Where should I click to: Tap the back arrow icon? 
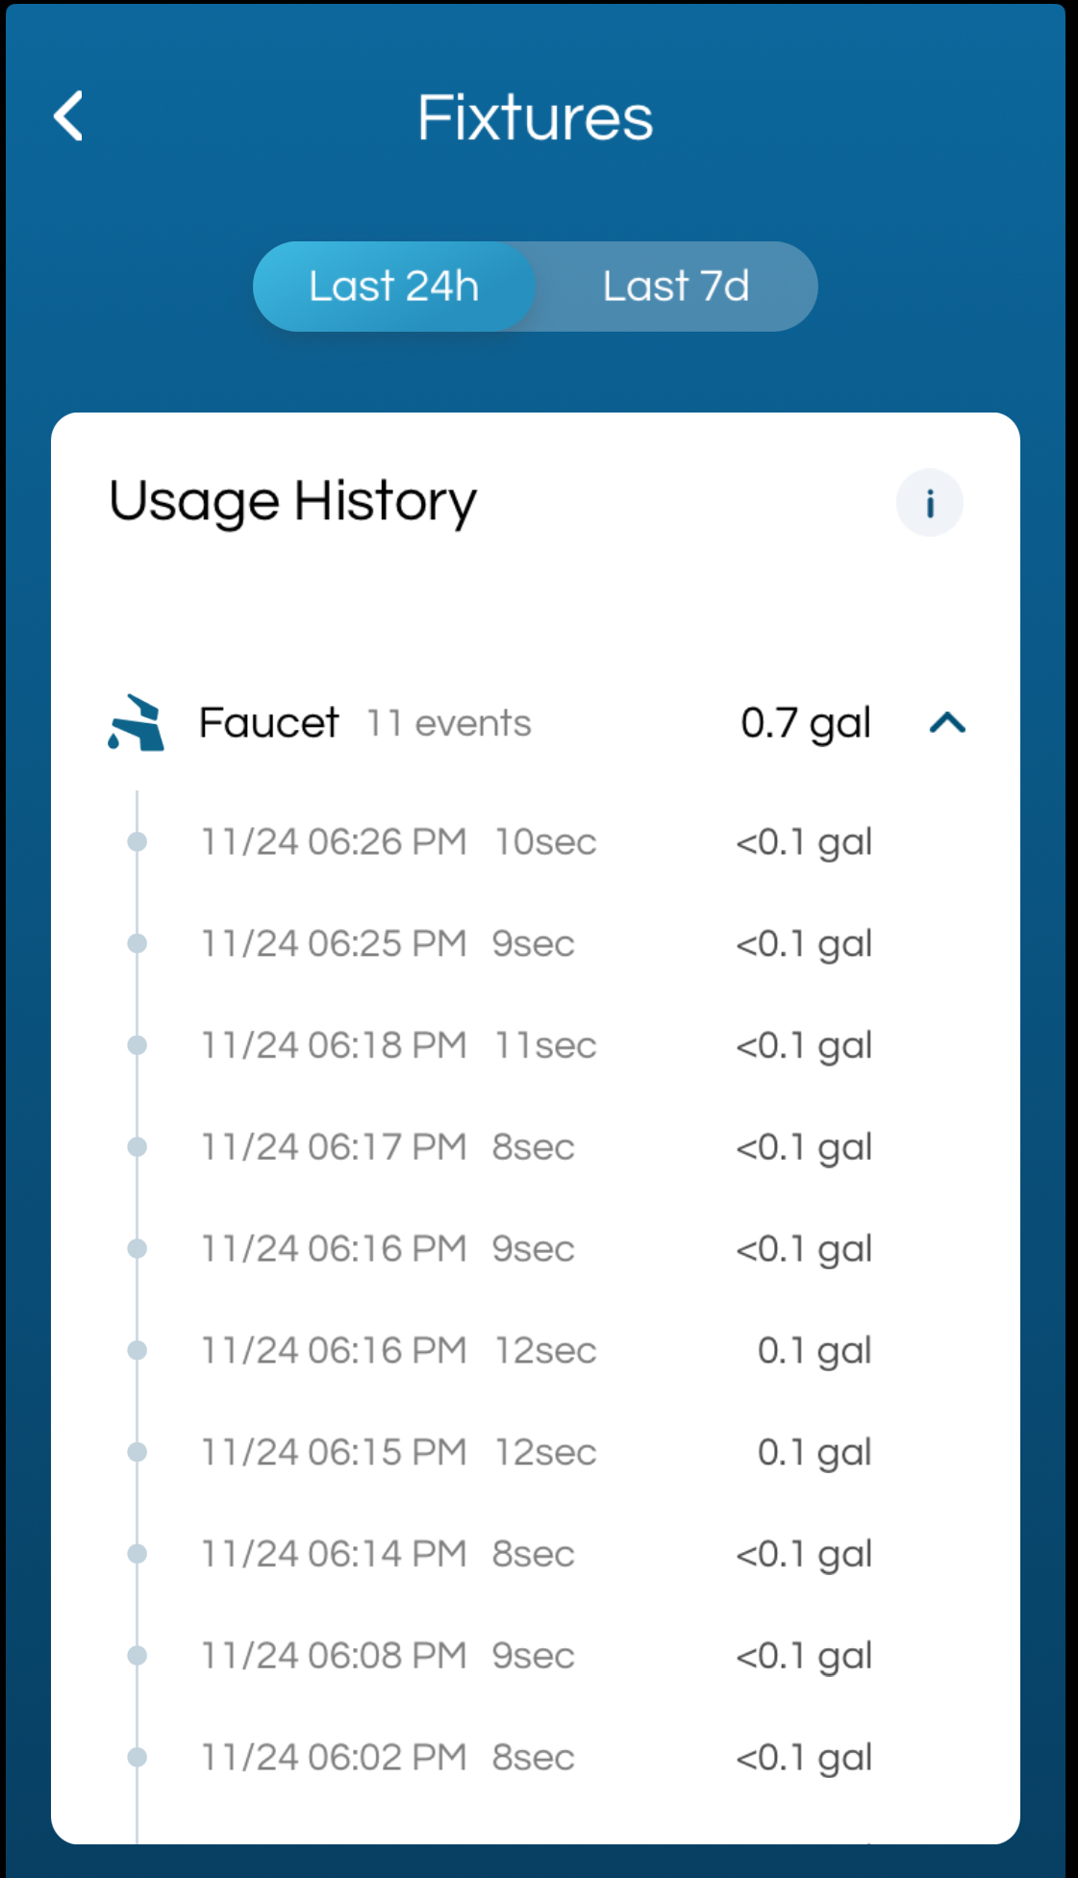[68, 117]
